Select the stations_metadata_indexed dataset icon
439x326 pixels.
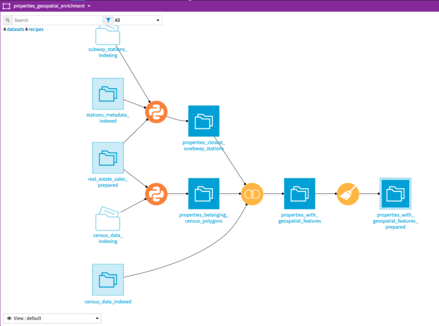point(108,94)
